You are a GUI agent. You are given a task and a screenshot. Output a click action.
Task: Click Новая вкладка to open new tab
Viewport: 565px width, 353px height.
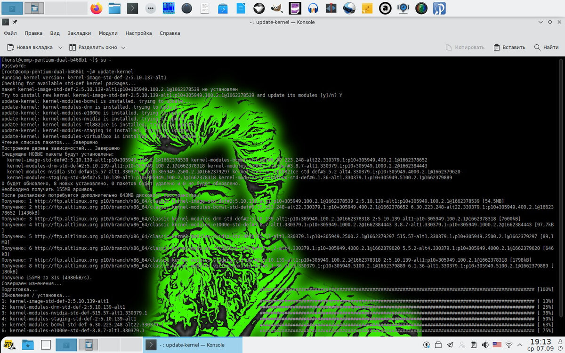pyautogui.click(x=31, y=48)
